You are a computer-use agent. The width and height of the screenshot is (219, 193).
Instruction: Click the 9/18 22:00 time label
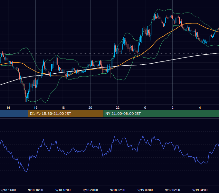pyautogui.click(x=118, y=190)
